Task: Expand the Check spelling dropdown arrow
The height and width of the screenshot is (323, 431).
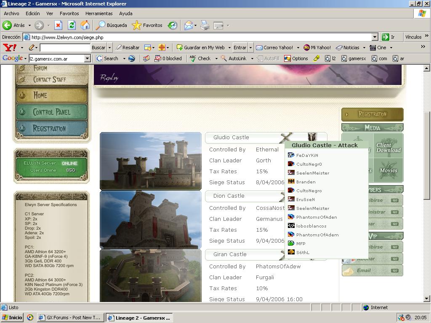Action: [x=216, y=58]
